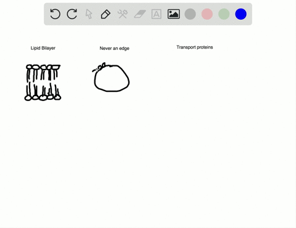The width and height of the screenshot is (296, 228).
Task: Click the 'Never an edge' text label
Action: point(115,48)
